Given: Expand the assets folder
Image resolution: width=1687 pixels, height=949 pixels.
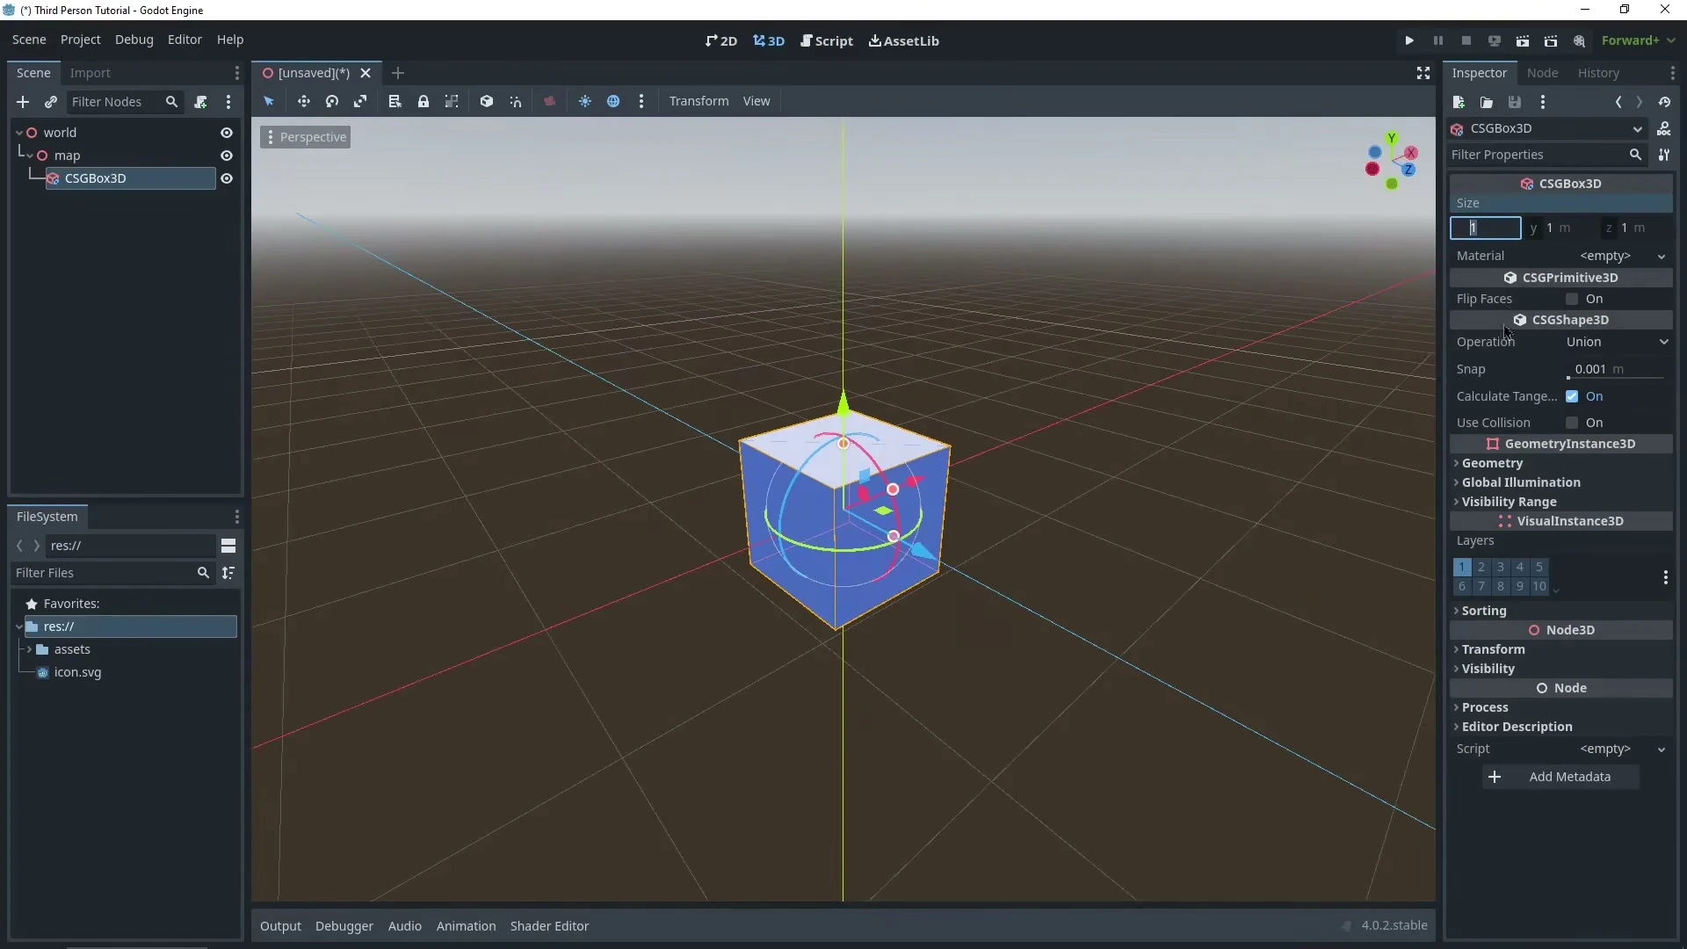Looking at the screenshot, I should click(x=29, y=649).
